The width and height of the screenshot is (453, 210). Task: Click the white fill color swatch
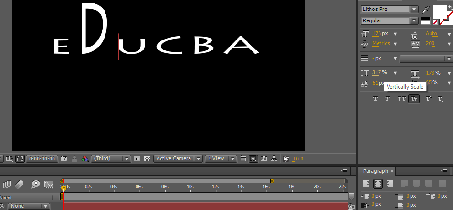[x=440, y=12]
